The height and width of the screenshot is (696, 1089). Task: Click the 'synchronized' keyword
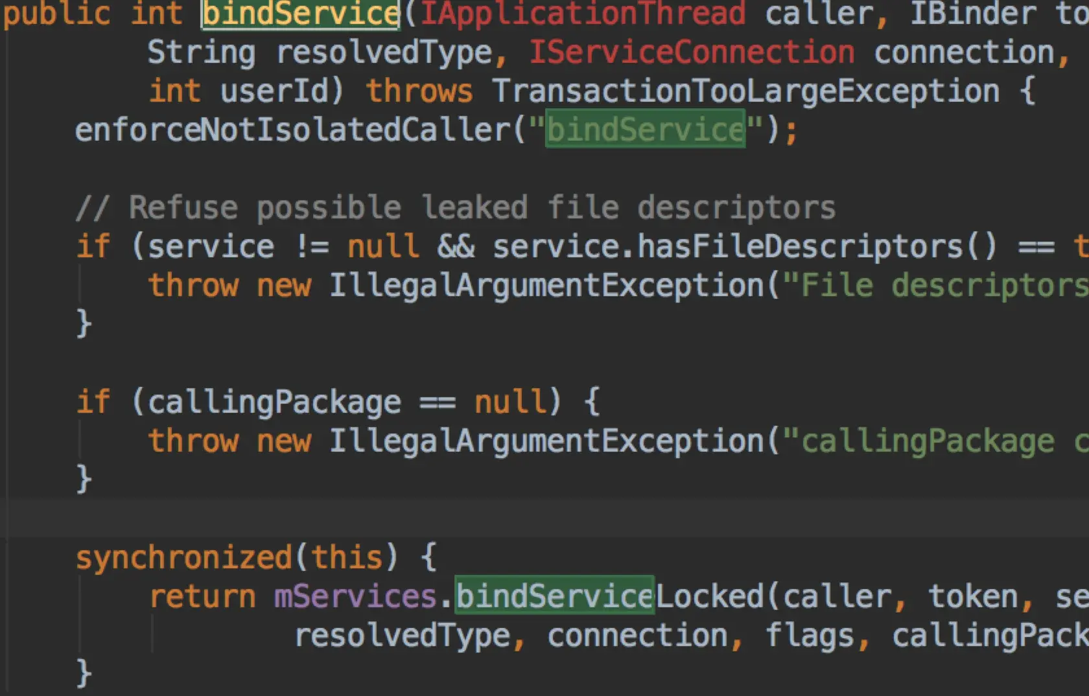tap(184, 558)
